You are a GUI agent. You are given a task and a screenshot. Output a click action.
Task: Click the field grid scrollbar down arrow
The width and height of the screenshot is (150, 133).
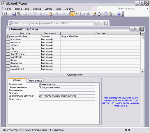142,71
